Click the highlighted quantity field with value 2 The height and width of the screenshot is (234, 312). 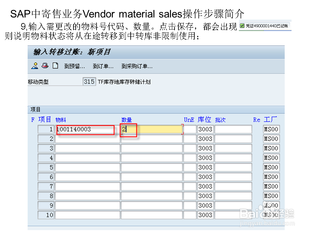coord(129,129)
